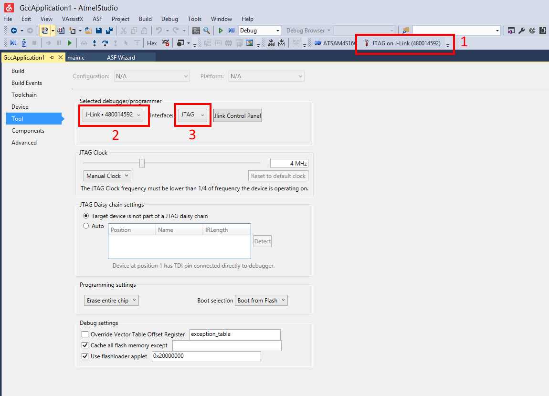Screen dimensions: 549x396
Task: Switch to the ASF Wizard tab
Action: 121,57
